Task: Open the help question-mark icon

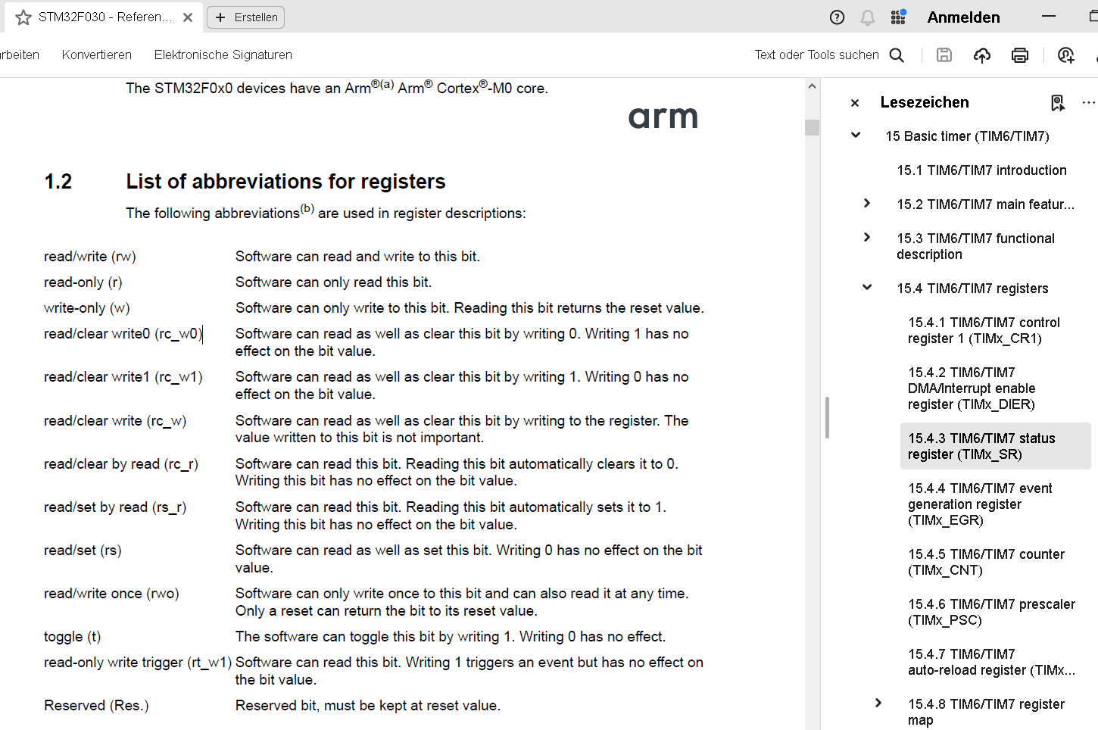Action: click(837, 17)
